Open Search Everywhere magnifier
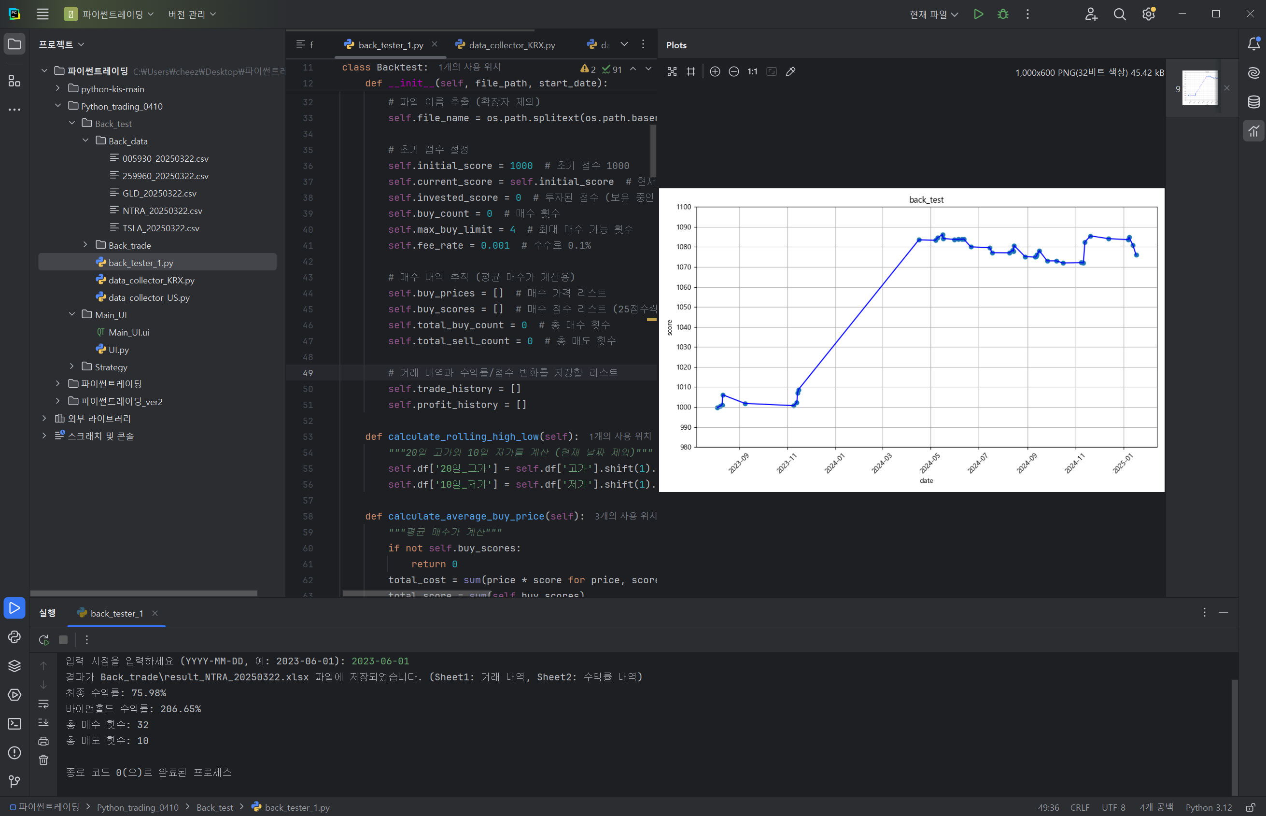This screenshot has width=1266, height=816. [1120, 14]
